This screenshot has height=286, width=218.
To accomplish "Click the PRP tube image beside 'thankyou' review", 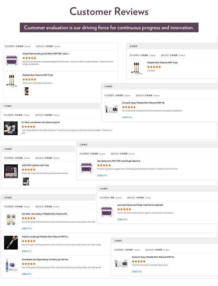I will coord(137,69).
